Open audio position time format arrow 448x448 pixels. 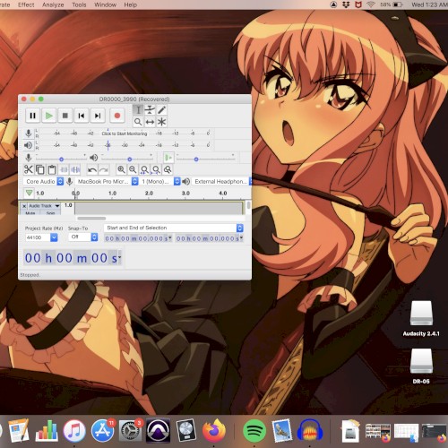tap(119, 257)
